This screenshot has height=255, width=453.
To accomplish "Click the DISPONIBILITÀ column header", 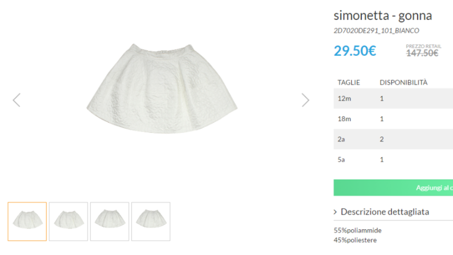I will (x=403, y=82).
